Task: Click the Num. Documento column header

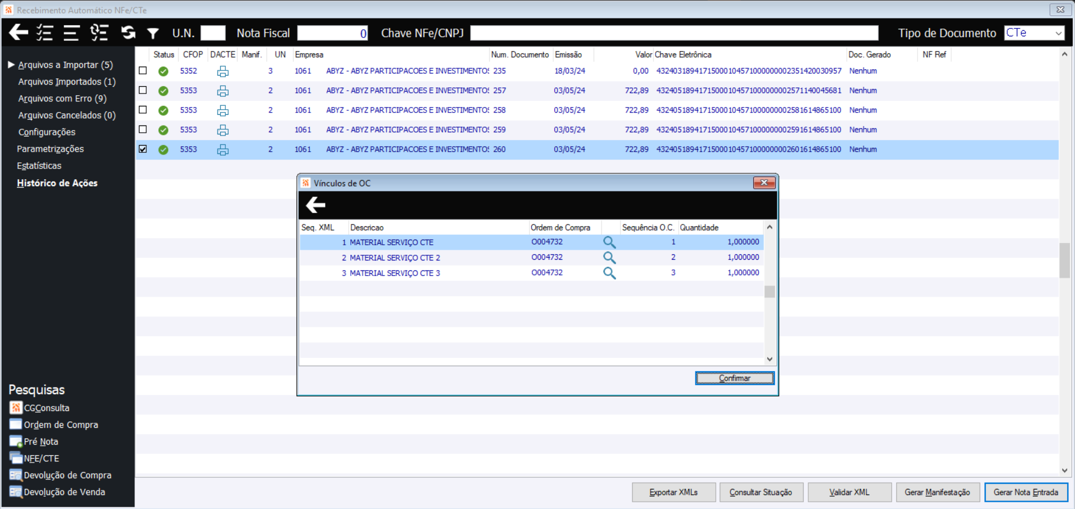Action: coord(520,54)
